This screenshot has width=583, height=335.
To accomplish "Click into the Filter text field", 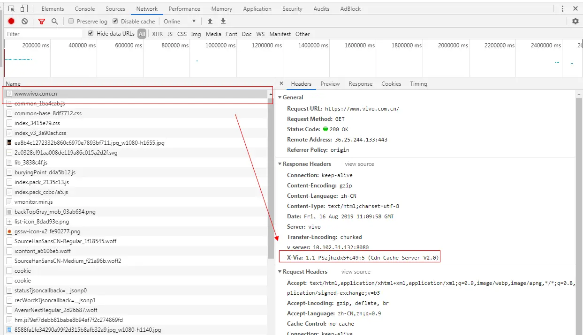I will point(44,34).
